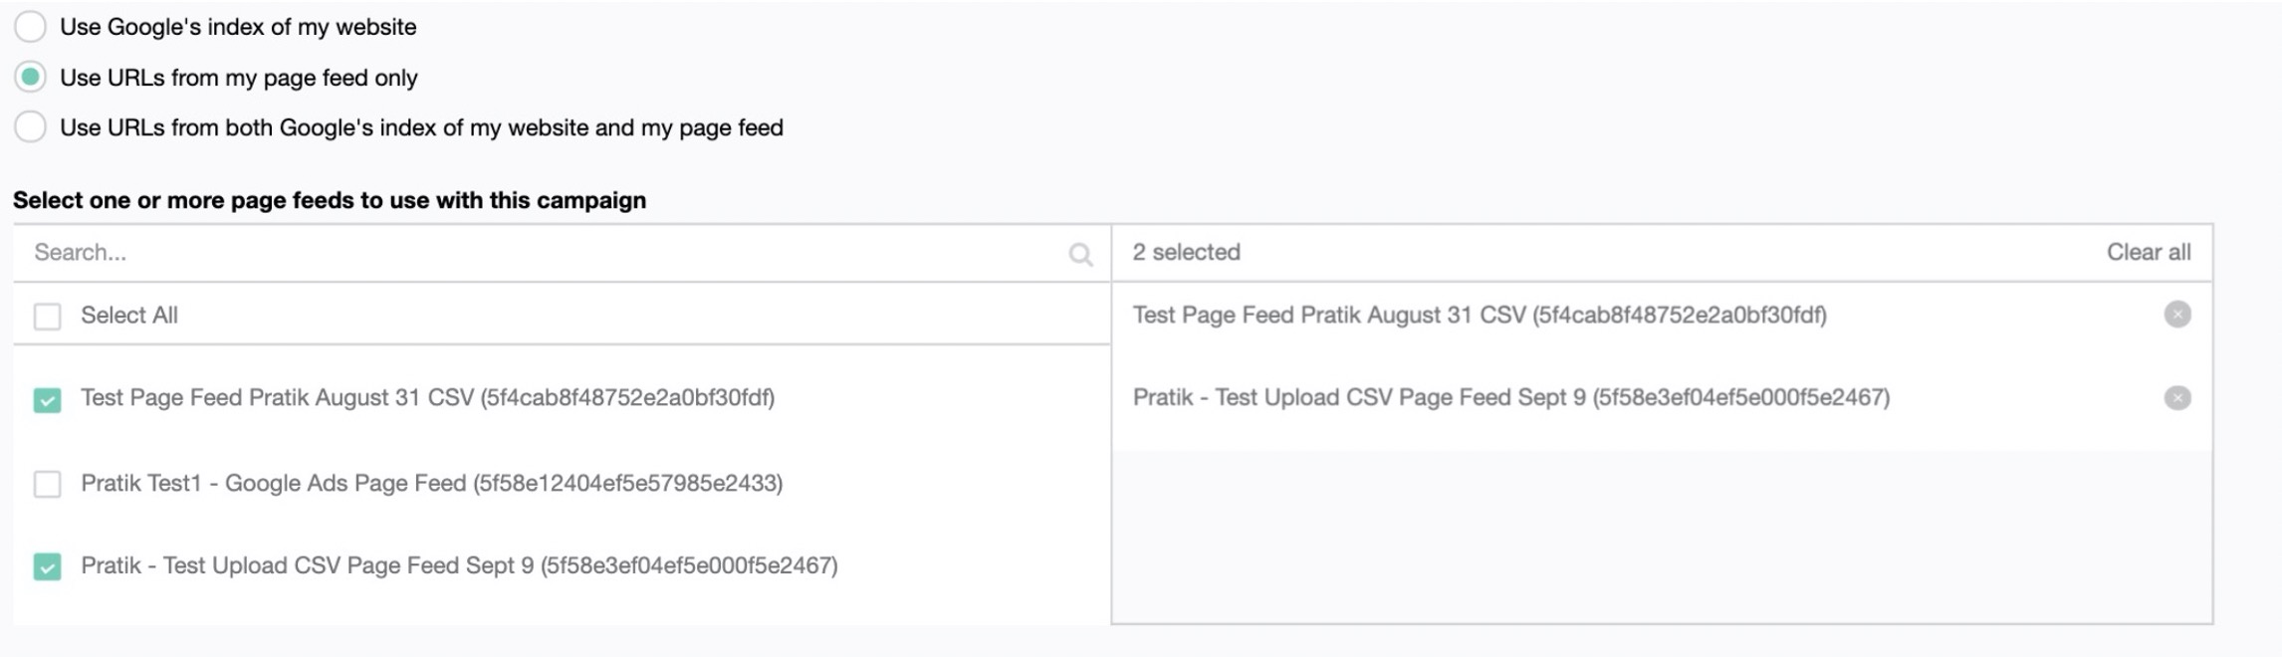Select the "Use Google's index of my website" radio button
Viewport: 2282px width, 657px height.
pos(30,27)
